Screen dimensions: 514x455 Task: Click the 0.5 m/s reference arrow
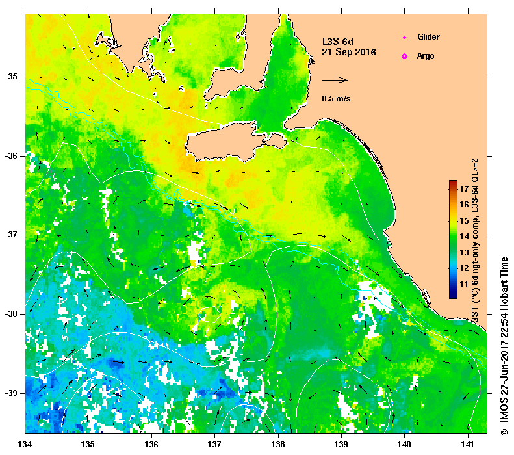[x=335, y=80]
